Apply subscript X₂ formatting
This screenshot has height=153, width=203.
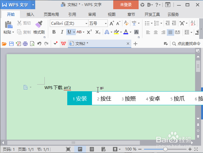point(98,32)
